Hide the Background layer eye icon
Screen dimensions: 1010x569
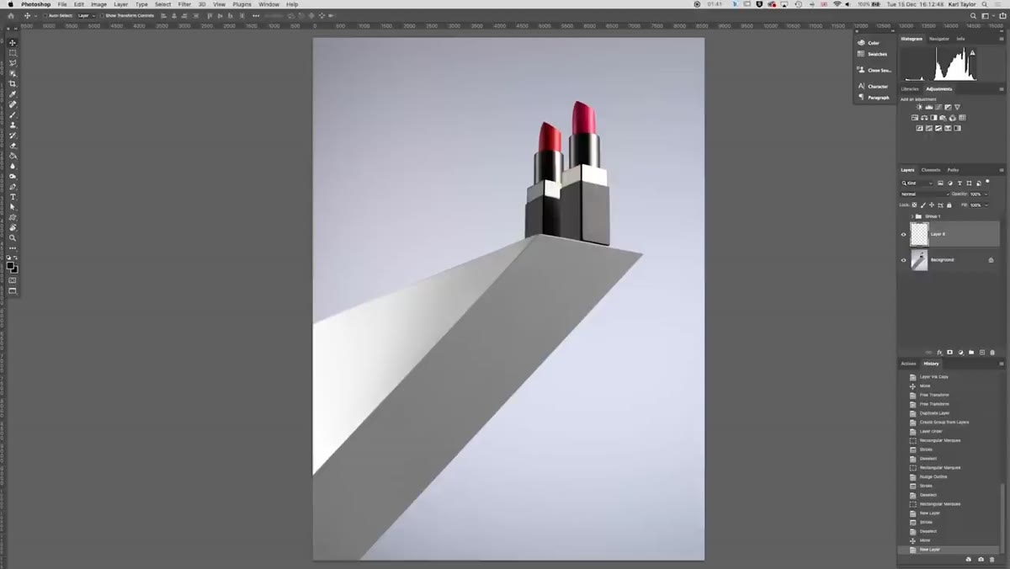(x=904, y=260)
